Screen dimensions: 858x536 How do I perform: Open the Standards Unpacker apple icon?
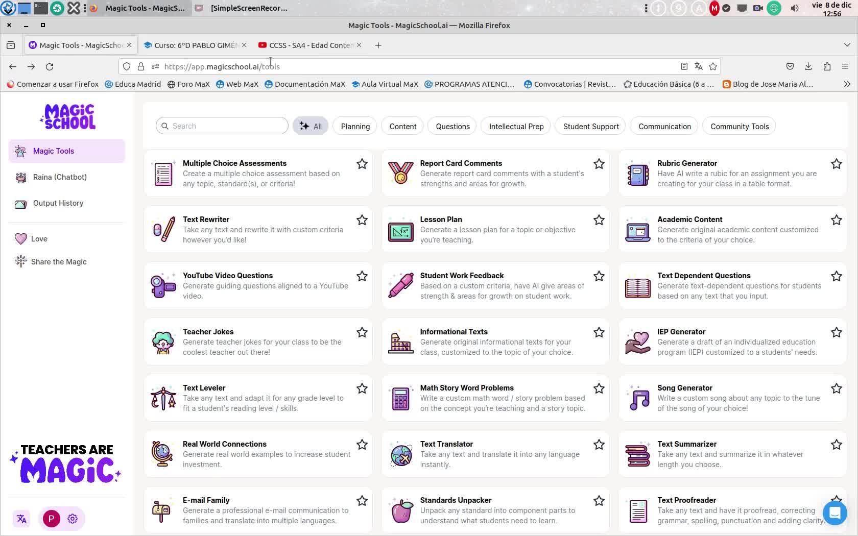(x=402, y=510)
